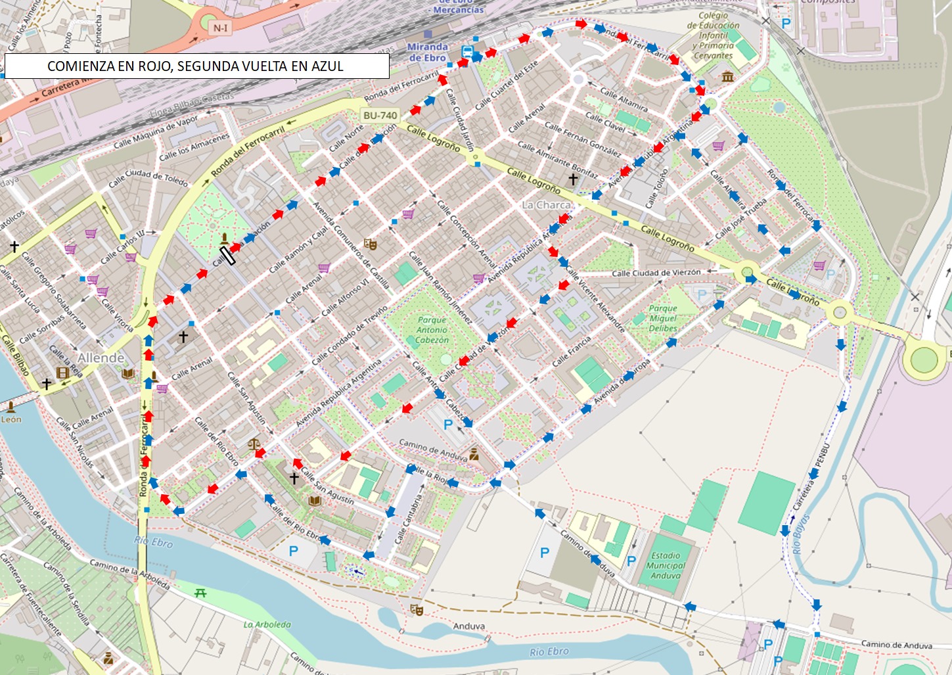The width and height of the screenshot is (952, 675).
Task: Click the church cross icon near La Charca
Action: [573, 179]
